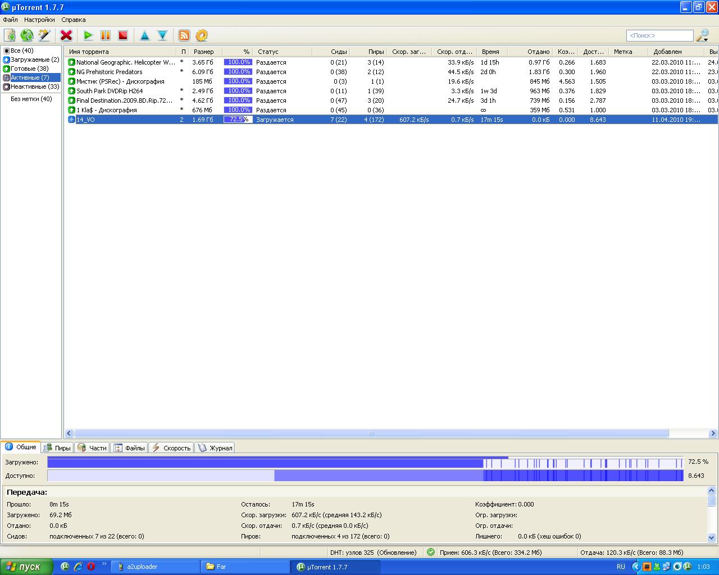
Task: Switch to the Скорость tab
Action: click(171, 448)
